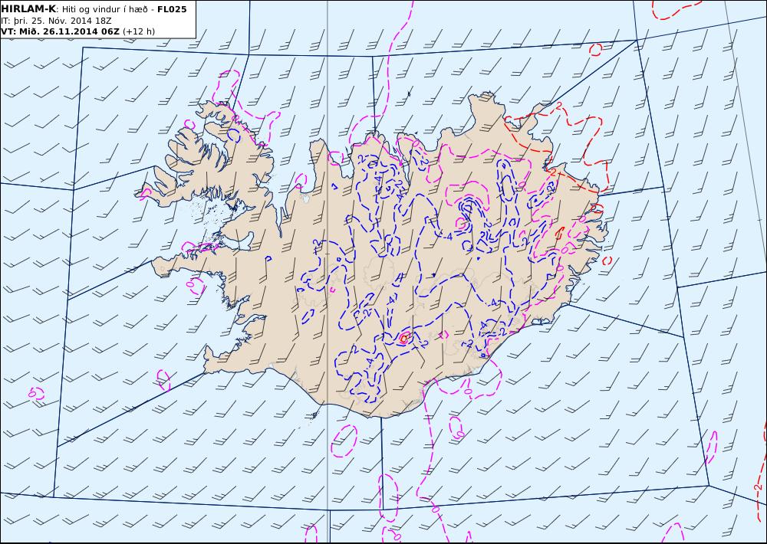Click the VT: Mið. 26.11.2014 06Z text

pos(60,31)
